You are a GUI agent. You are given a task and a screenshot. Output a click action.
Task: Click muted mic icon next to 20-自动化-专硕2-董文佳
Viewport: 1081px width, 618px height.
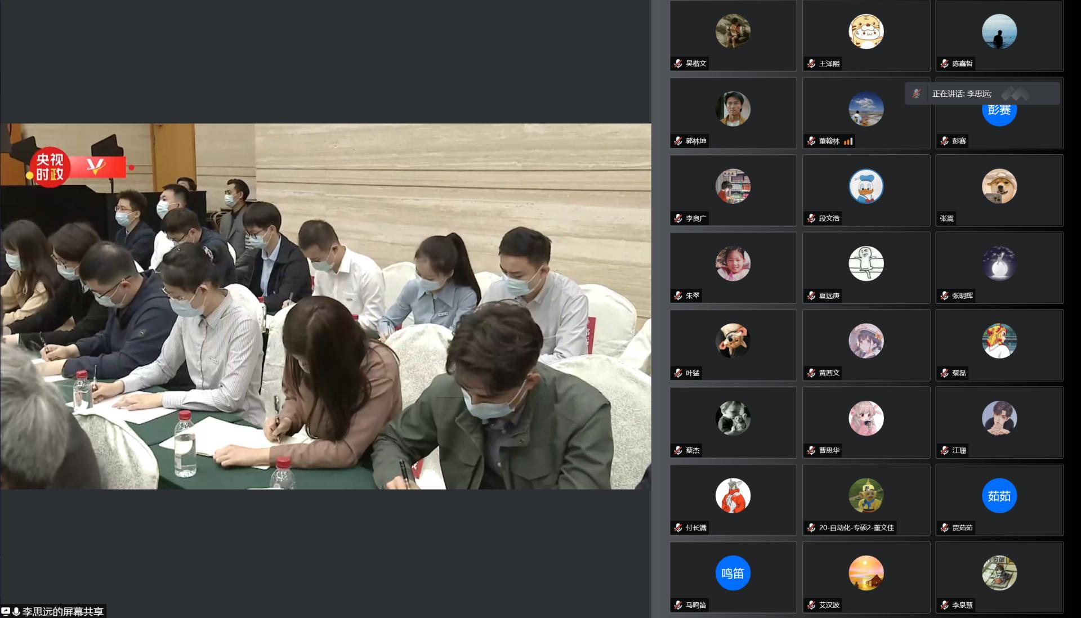(x=811, y=528)
